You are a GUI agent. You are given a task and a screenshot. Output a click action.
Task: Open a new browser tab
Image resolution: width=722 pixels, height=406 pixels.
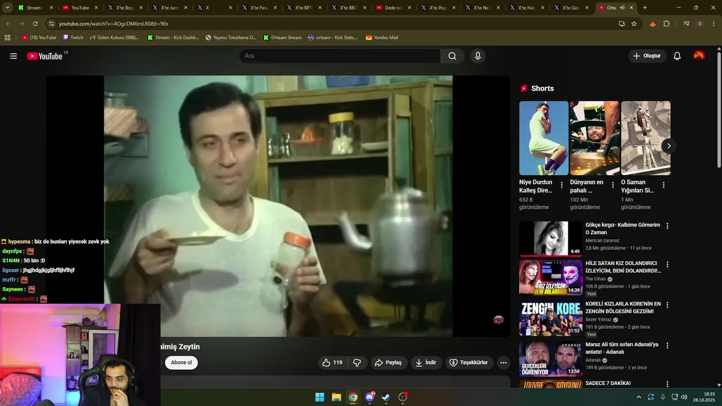[645, 8]
